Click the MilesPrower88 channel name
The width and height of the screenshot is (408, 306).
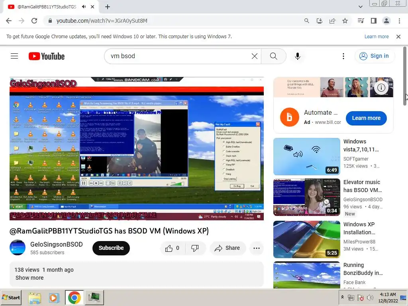359,242
